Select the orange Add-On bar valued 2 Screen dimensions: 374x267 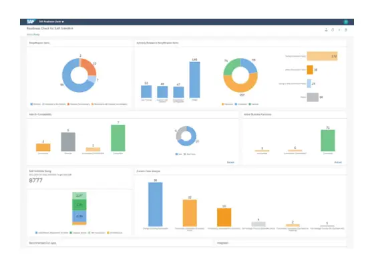click(43, 148)
